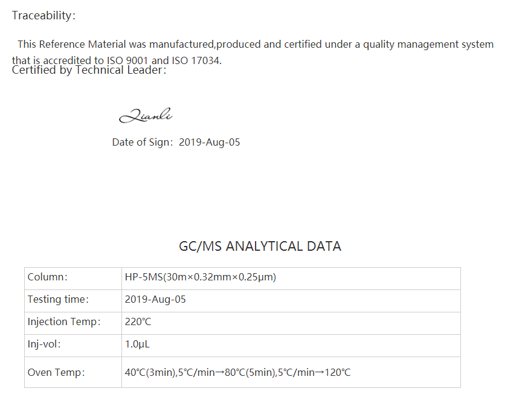The width and height of the screenshot is (522, 394).
Task: Click the HP-5MS column specification cell
Action: pyautogui.click(x=200, y=277)
